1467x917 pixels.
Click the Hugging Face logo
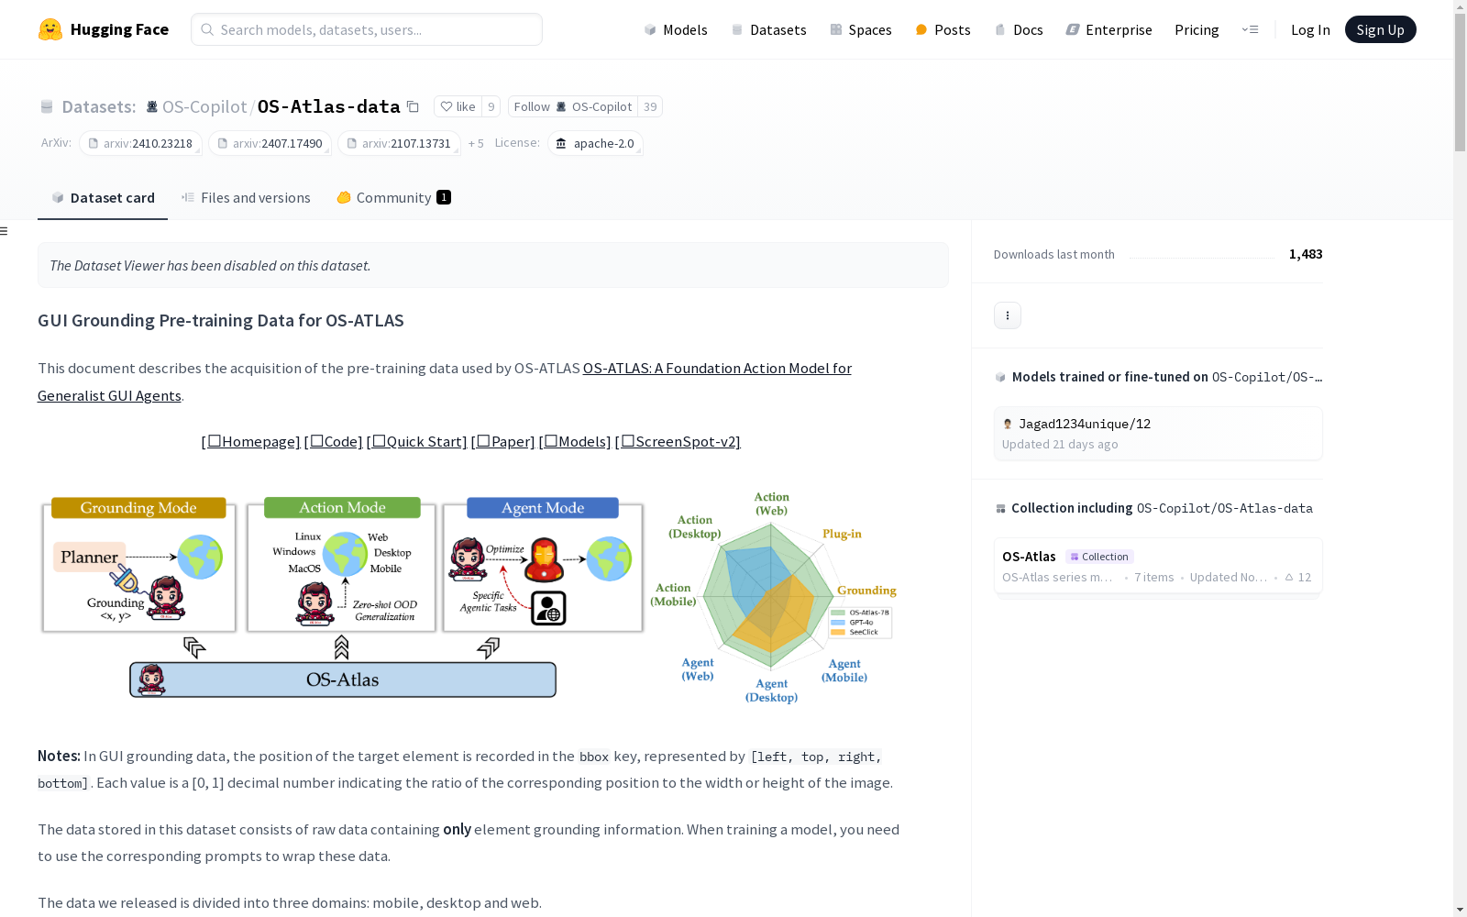pyautogui.click(x=103, y=29)
